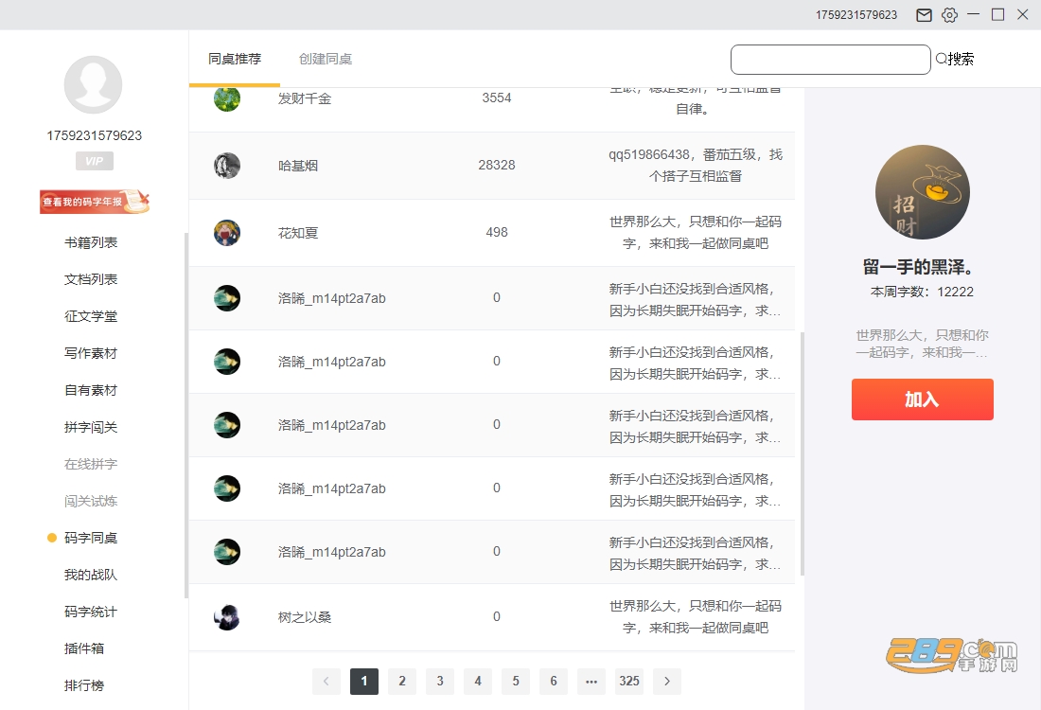Click 哈基烟's qq519866438 description

[696, 166]
